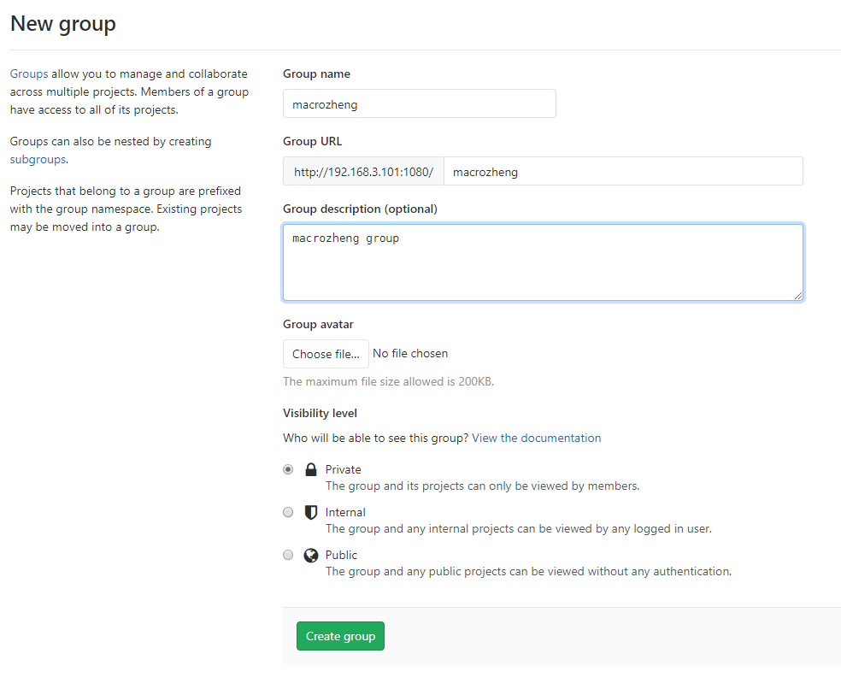
Task: Select the Public visibility radio button
Action: click(288, 555)
